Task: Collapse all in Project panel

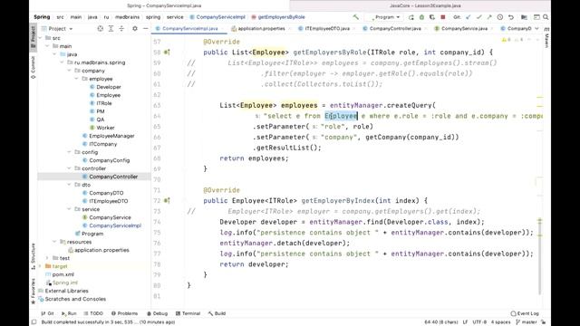Action: (121, 28)
